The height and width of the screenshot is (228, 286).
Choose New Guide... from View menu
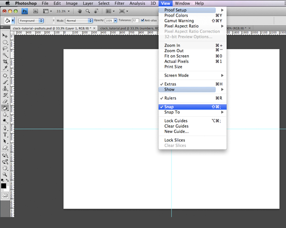click(176, 131)
